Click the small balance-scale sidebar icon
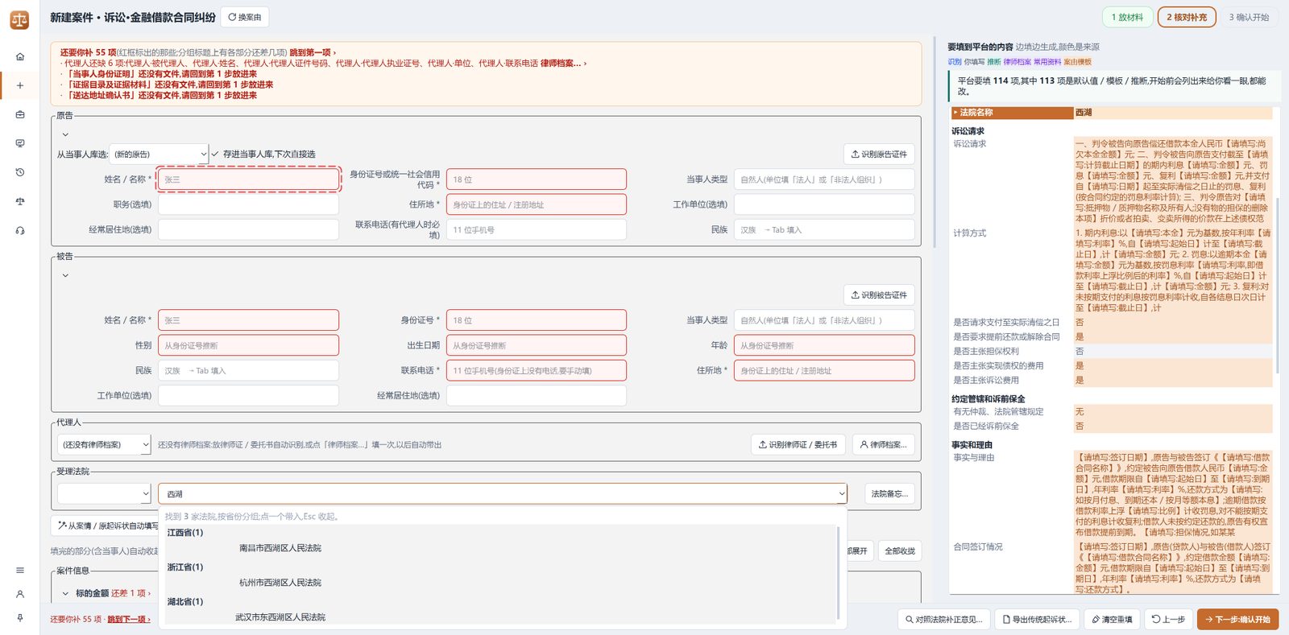 click(20, 201)
